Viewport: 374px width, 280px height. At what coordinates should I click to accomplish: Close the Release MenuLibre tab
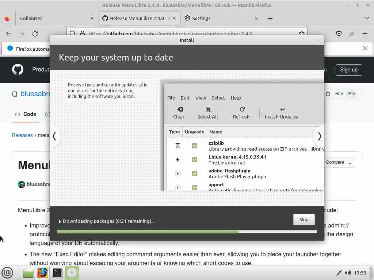(x=174, y=18)
